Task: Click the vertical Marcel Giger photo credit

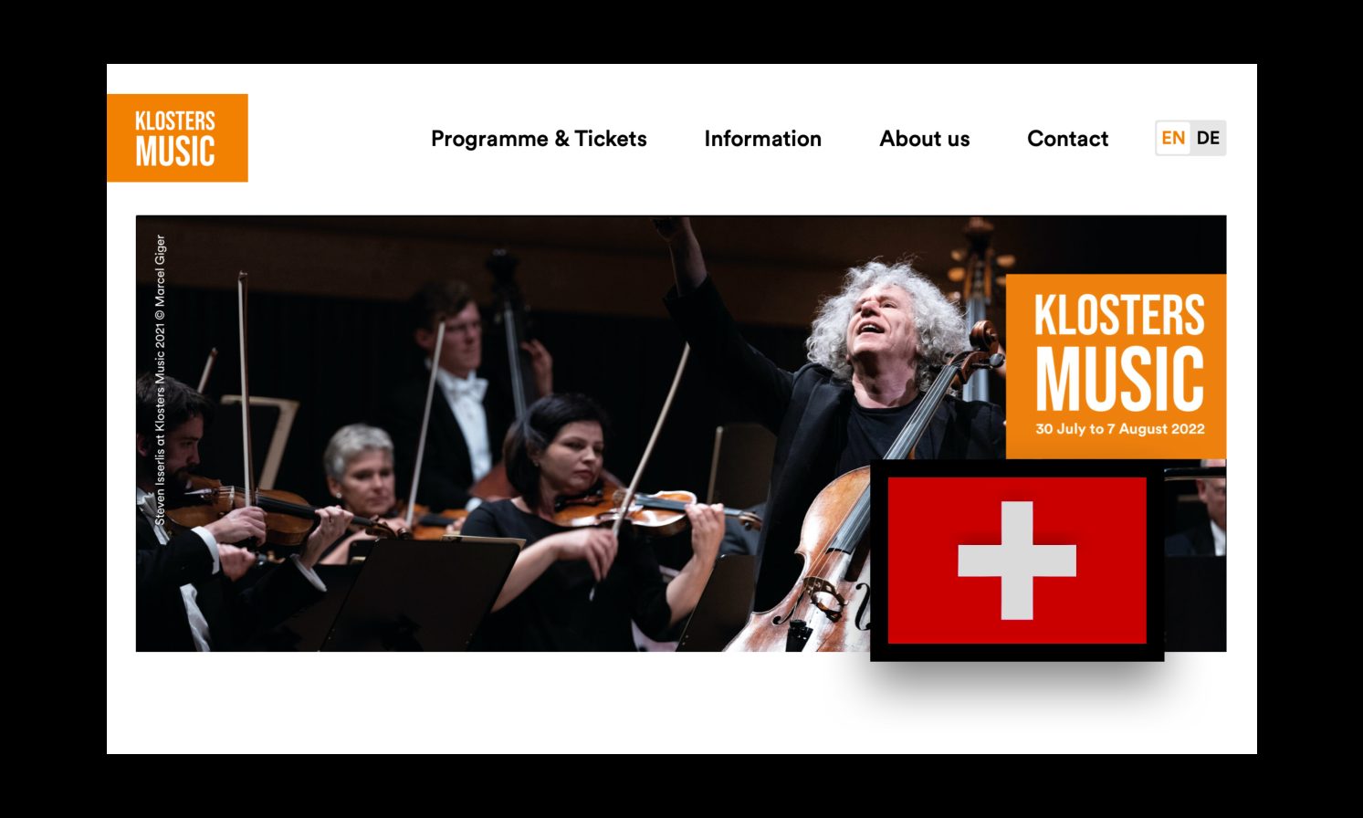Action: point(161,380)
